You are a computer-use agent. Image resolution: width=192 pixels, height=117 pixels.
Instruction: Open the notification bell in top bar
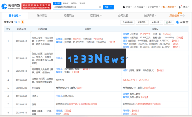pos(179,7)
